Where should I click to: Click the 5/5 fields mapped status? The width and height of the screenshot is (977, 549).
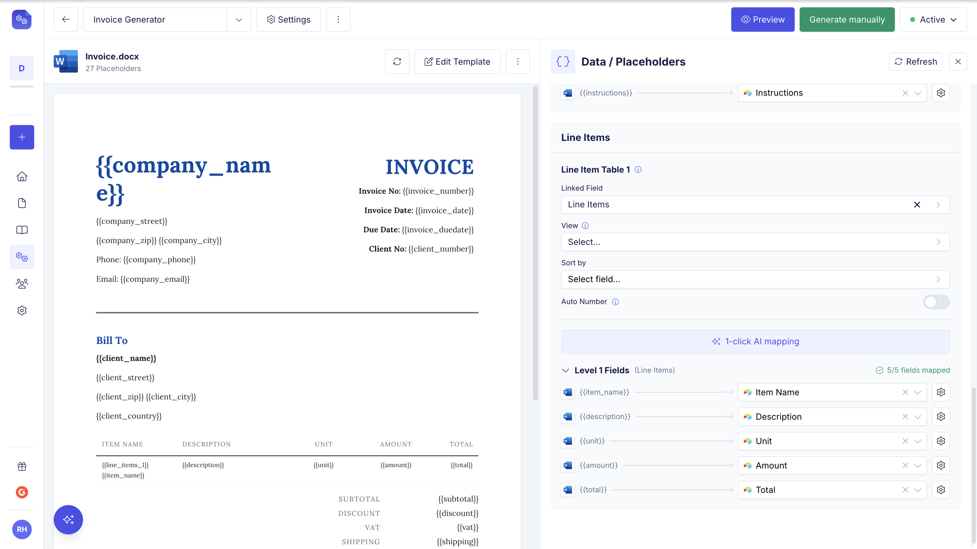click(x=913, y=370)
